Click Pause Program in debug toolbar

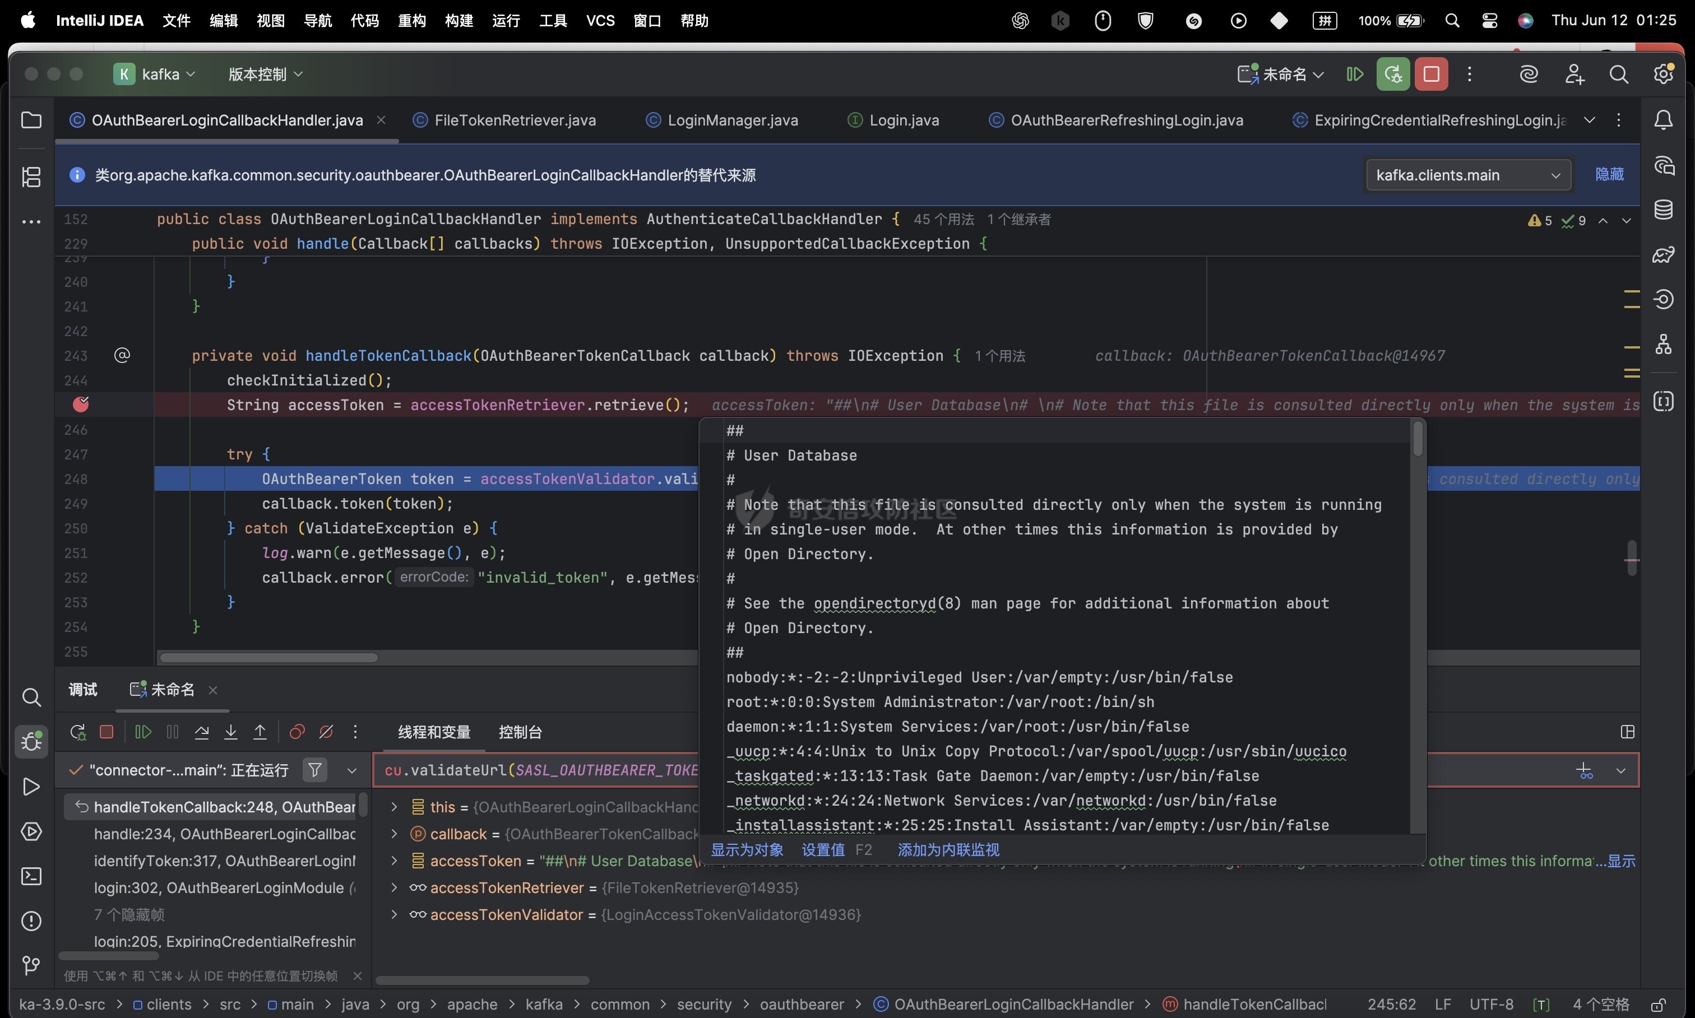[172, 732]
